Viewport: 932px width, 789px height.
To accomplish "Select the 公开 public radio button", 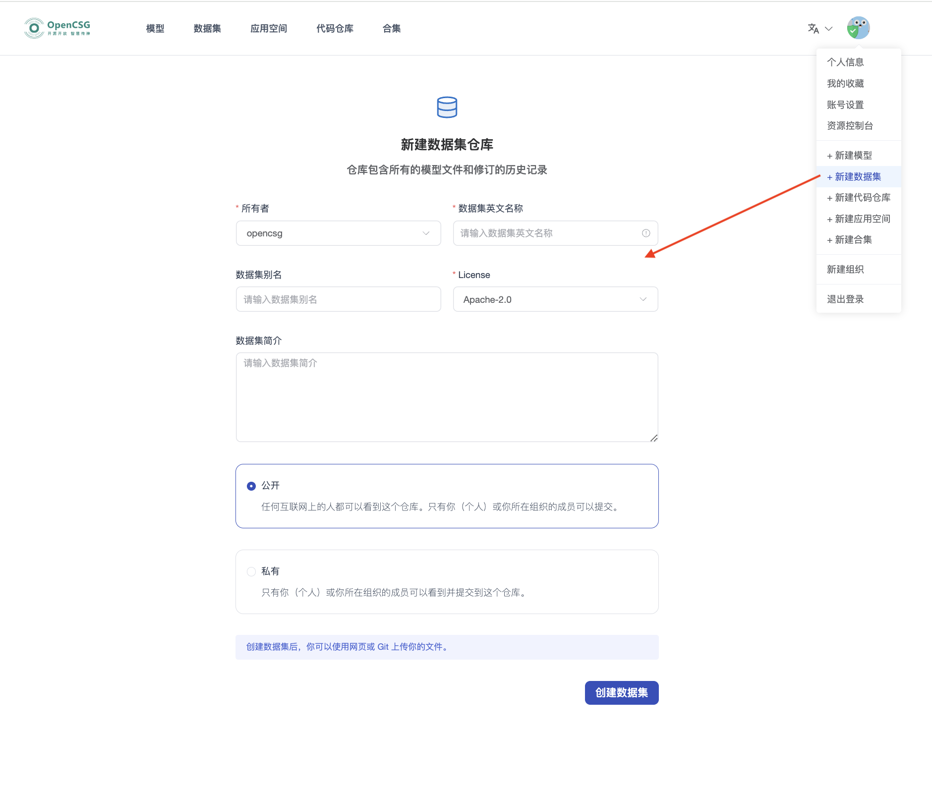I will pos(251,486).
